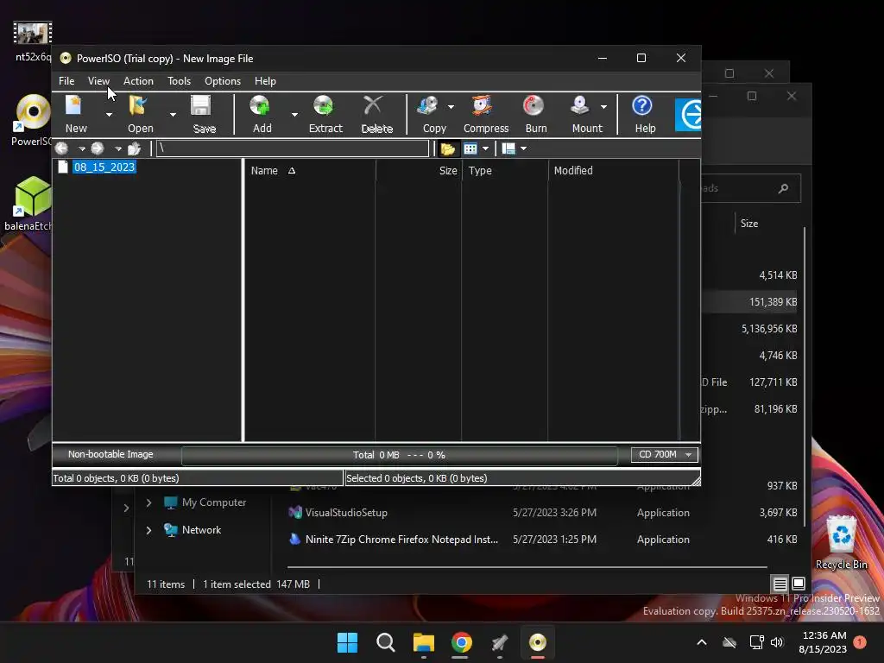Switch Explorer to large thumbnails view icon

(799, 584)
